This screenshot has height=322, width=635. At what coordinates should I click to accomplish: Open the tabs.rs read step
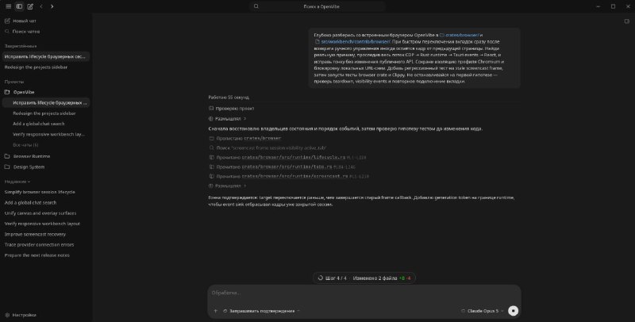[x=283, y=167]
